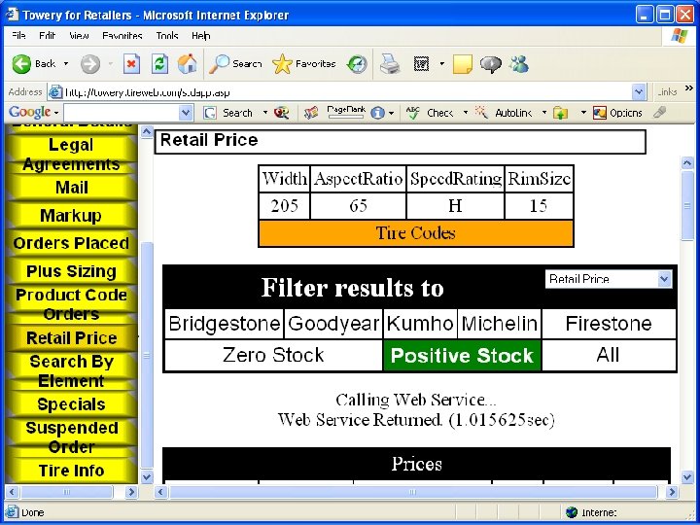Image resolution: width=700 pixels, height=525 pixels.
Task: Open Tire Info in sidebar
Action: click(x=71, y=471)
